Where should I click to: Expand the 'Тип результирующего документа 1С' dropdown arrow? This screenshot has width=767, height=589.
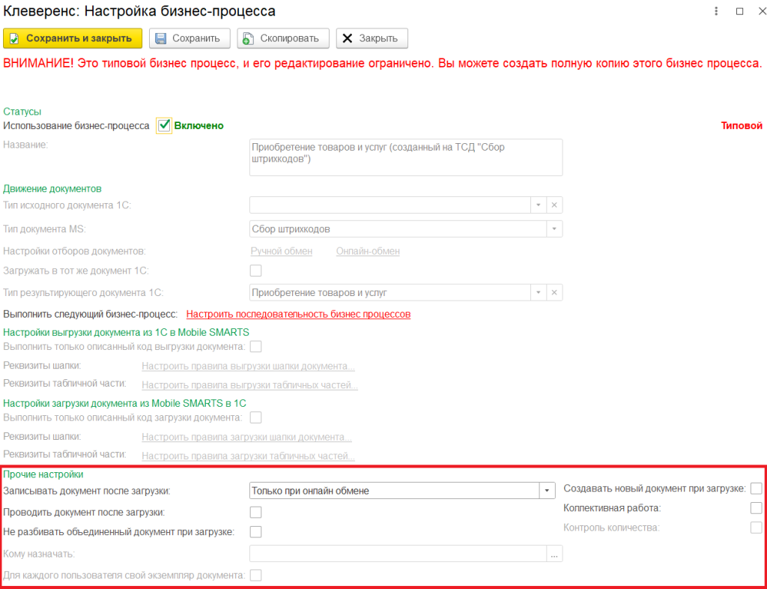[538, 292]
